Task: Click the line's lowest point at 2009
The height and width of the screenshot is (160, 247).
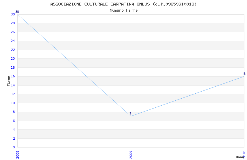Action: (131, 116)
